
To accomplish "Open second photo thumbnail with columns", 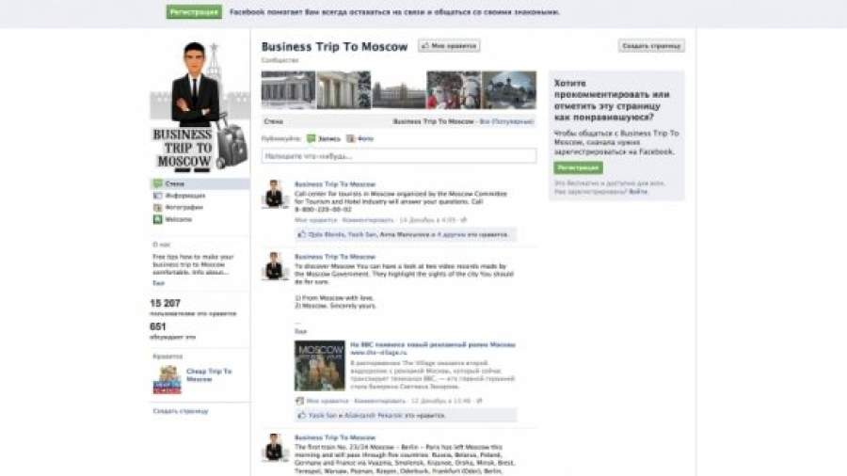I will (x=344, y=90).
